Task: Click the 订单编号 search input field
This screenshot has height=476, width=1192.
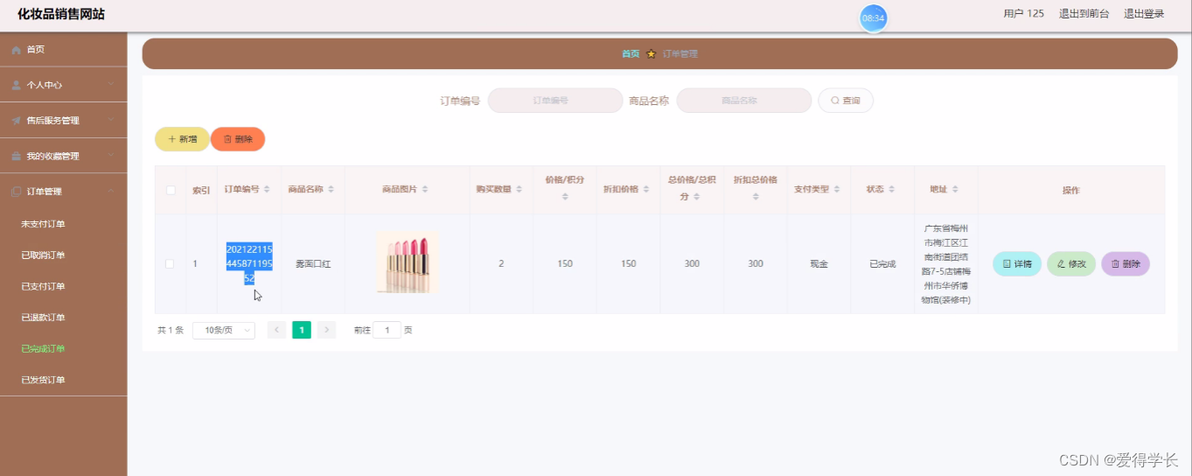Action: pos(554,101)
